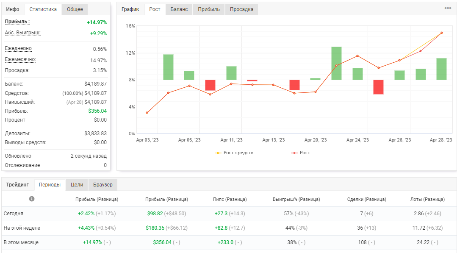
Task: Open the Прибыль chart tab
Action: click(x=209, y=9)
